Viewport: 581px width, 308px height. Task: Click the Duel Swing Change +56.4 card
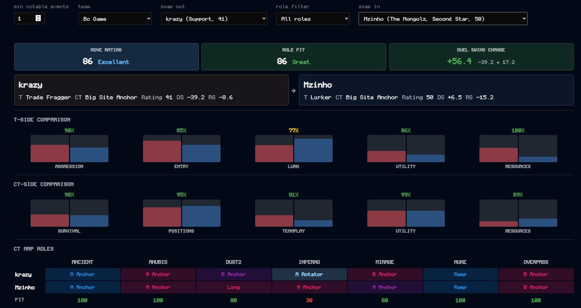click(x=481, y=57)
